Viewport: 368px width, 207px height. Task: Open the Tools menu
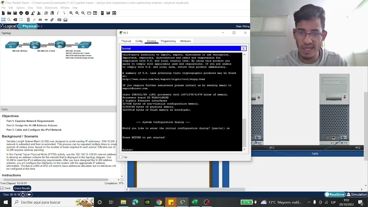(39, 8)
